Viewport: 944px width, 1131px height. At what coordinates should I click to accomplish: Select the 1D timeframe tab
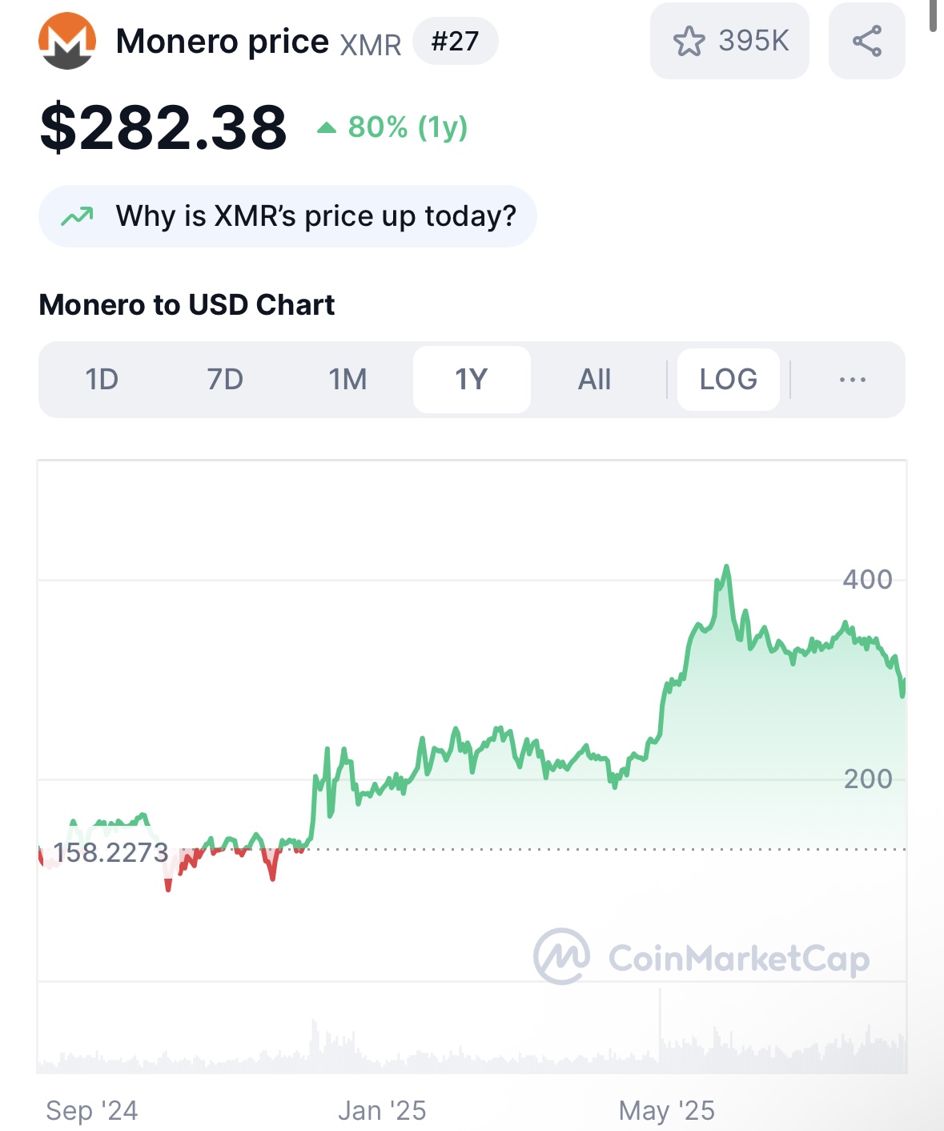point(102,380)
